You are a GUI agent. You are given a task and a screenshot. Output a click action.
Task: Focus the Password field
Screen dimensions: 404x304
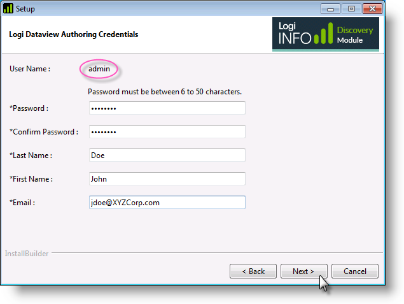[x=167, y=108]
